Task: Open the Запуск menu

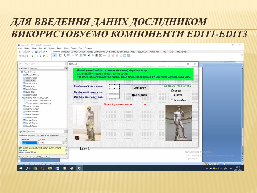Action: [59, 49]
